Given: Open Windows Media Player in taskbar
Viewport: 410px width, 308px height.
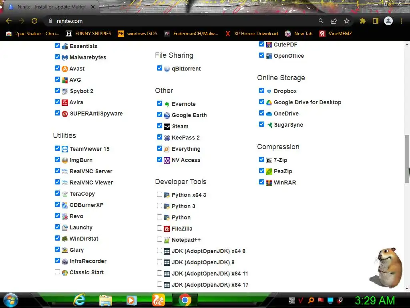Looking at the screenshot, I should point(131,300).
